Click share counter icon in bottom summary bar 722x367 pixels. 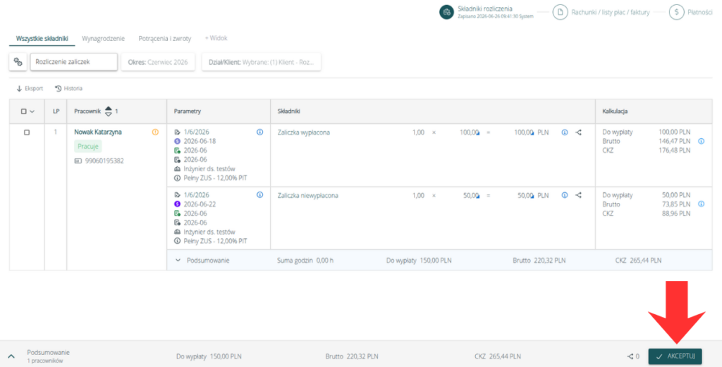tap(630, 356)
